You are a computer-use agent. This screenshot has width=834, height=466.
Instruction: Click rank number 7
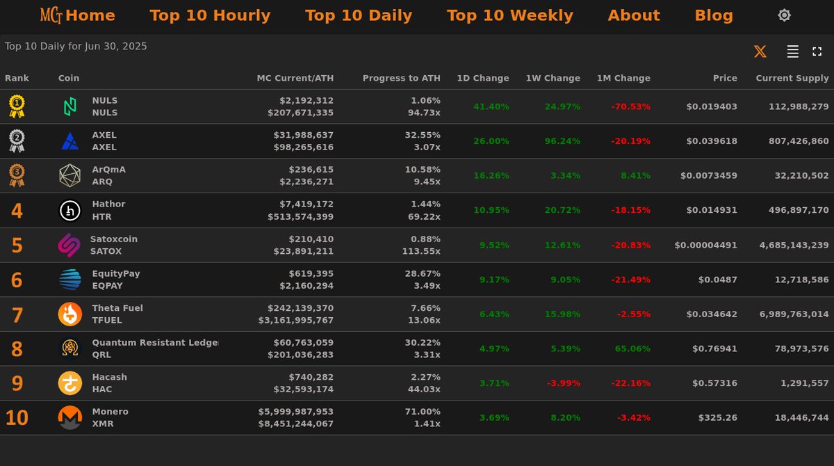[17, 315]
